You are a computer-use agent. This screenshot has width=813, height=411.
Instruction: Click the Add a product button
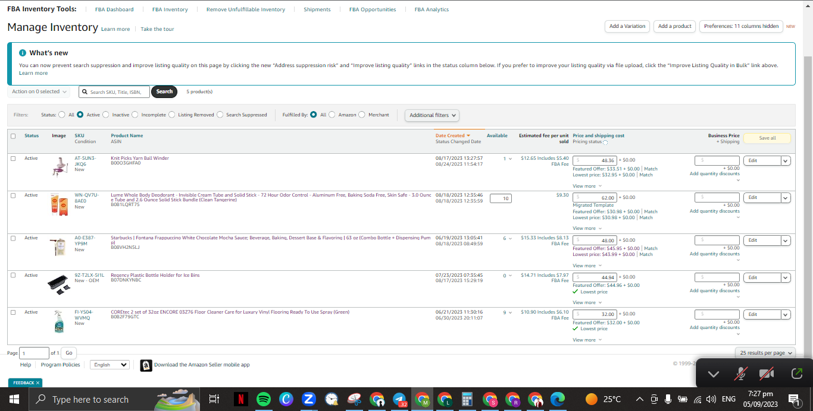point(675,26)
